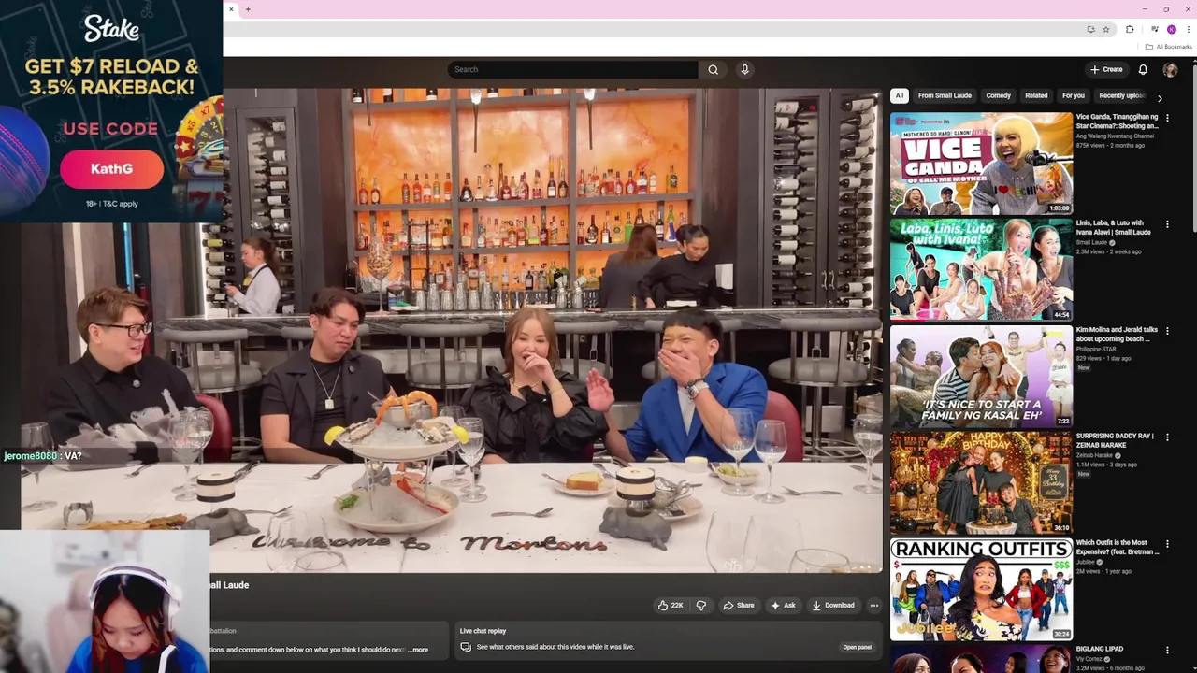
Task: Select the All filter chip
Action: 899,95
